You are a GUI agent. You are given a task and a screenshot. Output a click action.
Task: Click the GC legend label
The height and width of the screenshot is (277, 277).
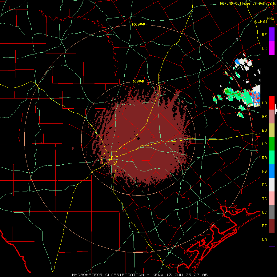pyautogui.click(x=264, y=212)
